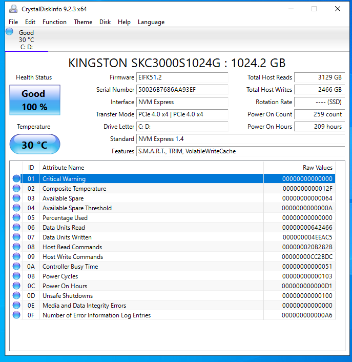Open the Help menu

[124, 22]
